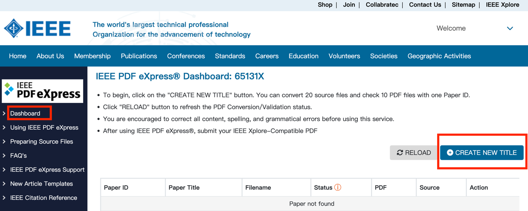Click the IEEE PDF eXpress logo
Screen dimensions: 528x211
(x=42, y=91)
